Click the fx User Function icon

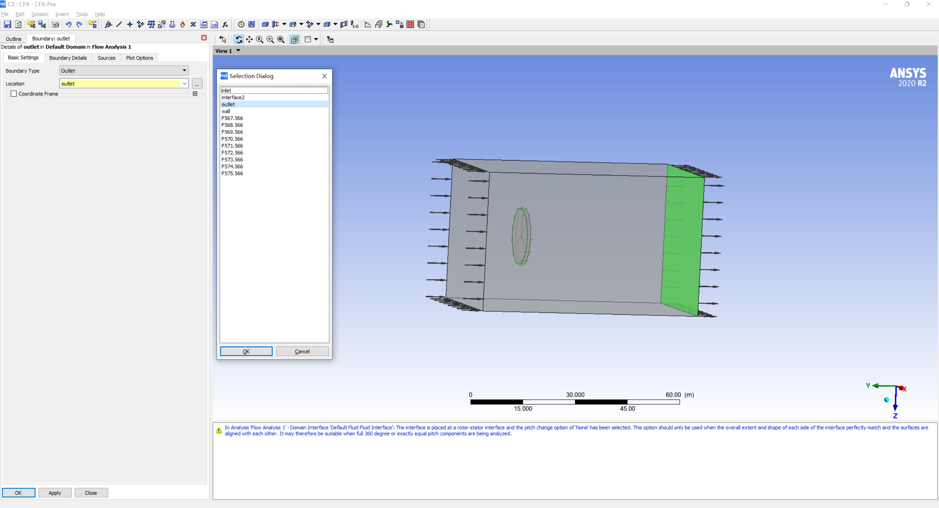[x=225, y=24]
